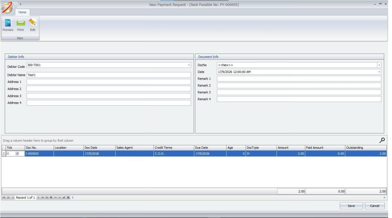
Task: Click the Save button
Action: (x=351, y=206)
